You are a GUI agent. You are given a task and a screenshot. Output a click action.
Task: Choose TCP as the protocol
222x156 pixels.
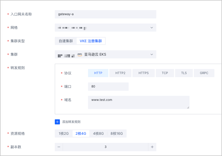tap(165, 73)
